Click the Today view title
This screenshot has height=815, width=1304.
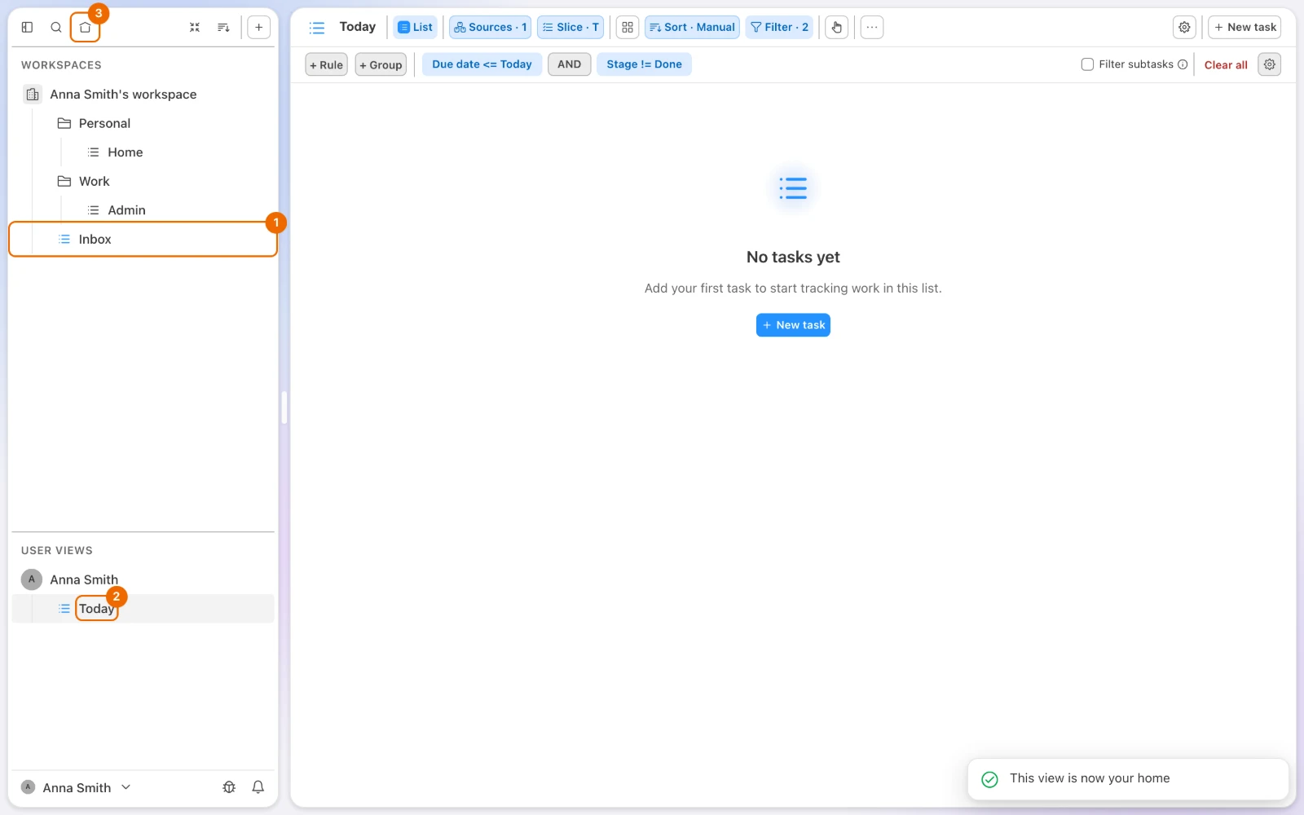coord(358,27)
